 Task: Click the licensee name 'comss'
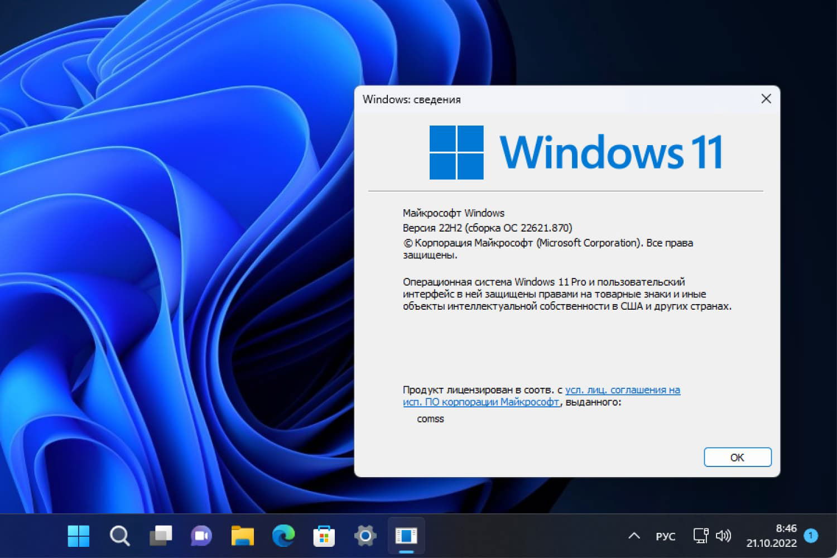tap(430, 419)
